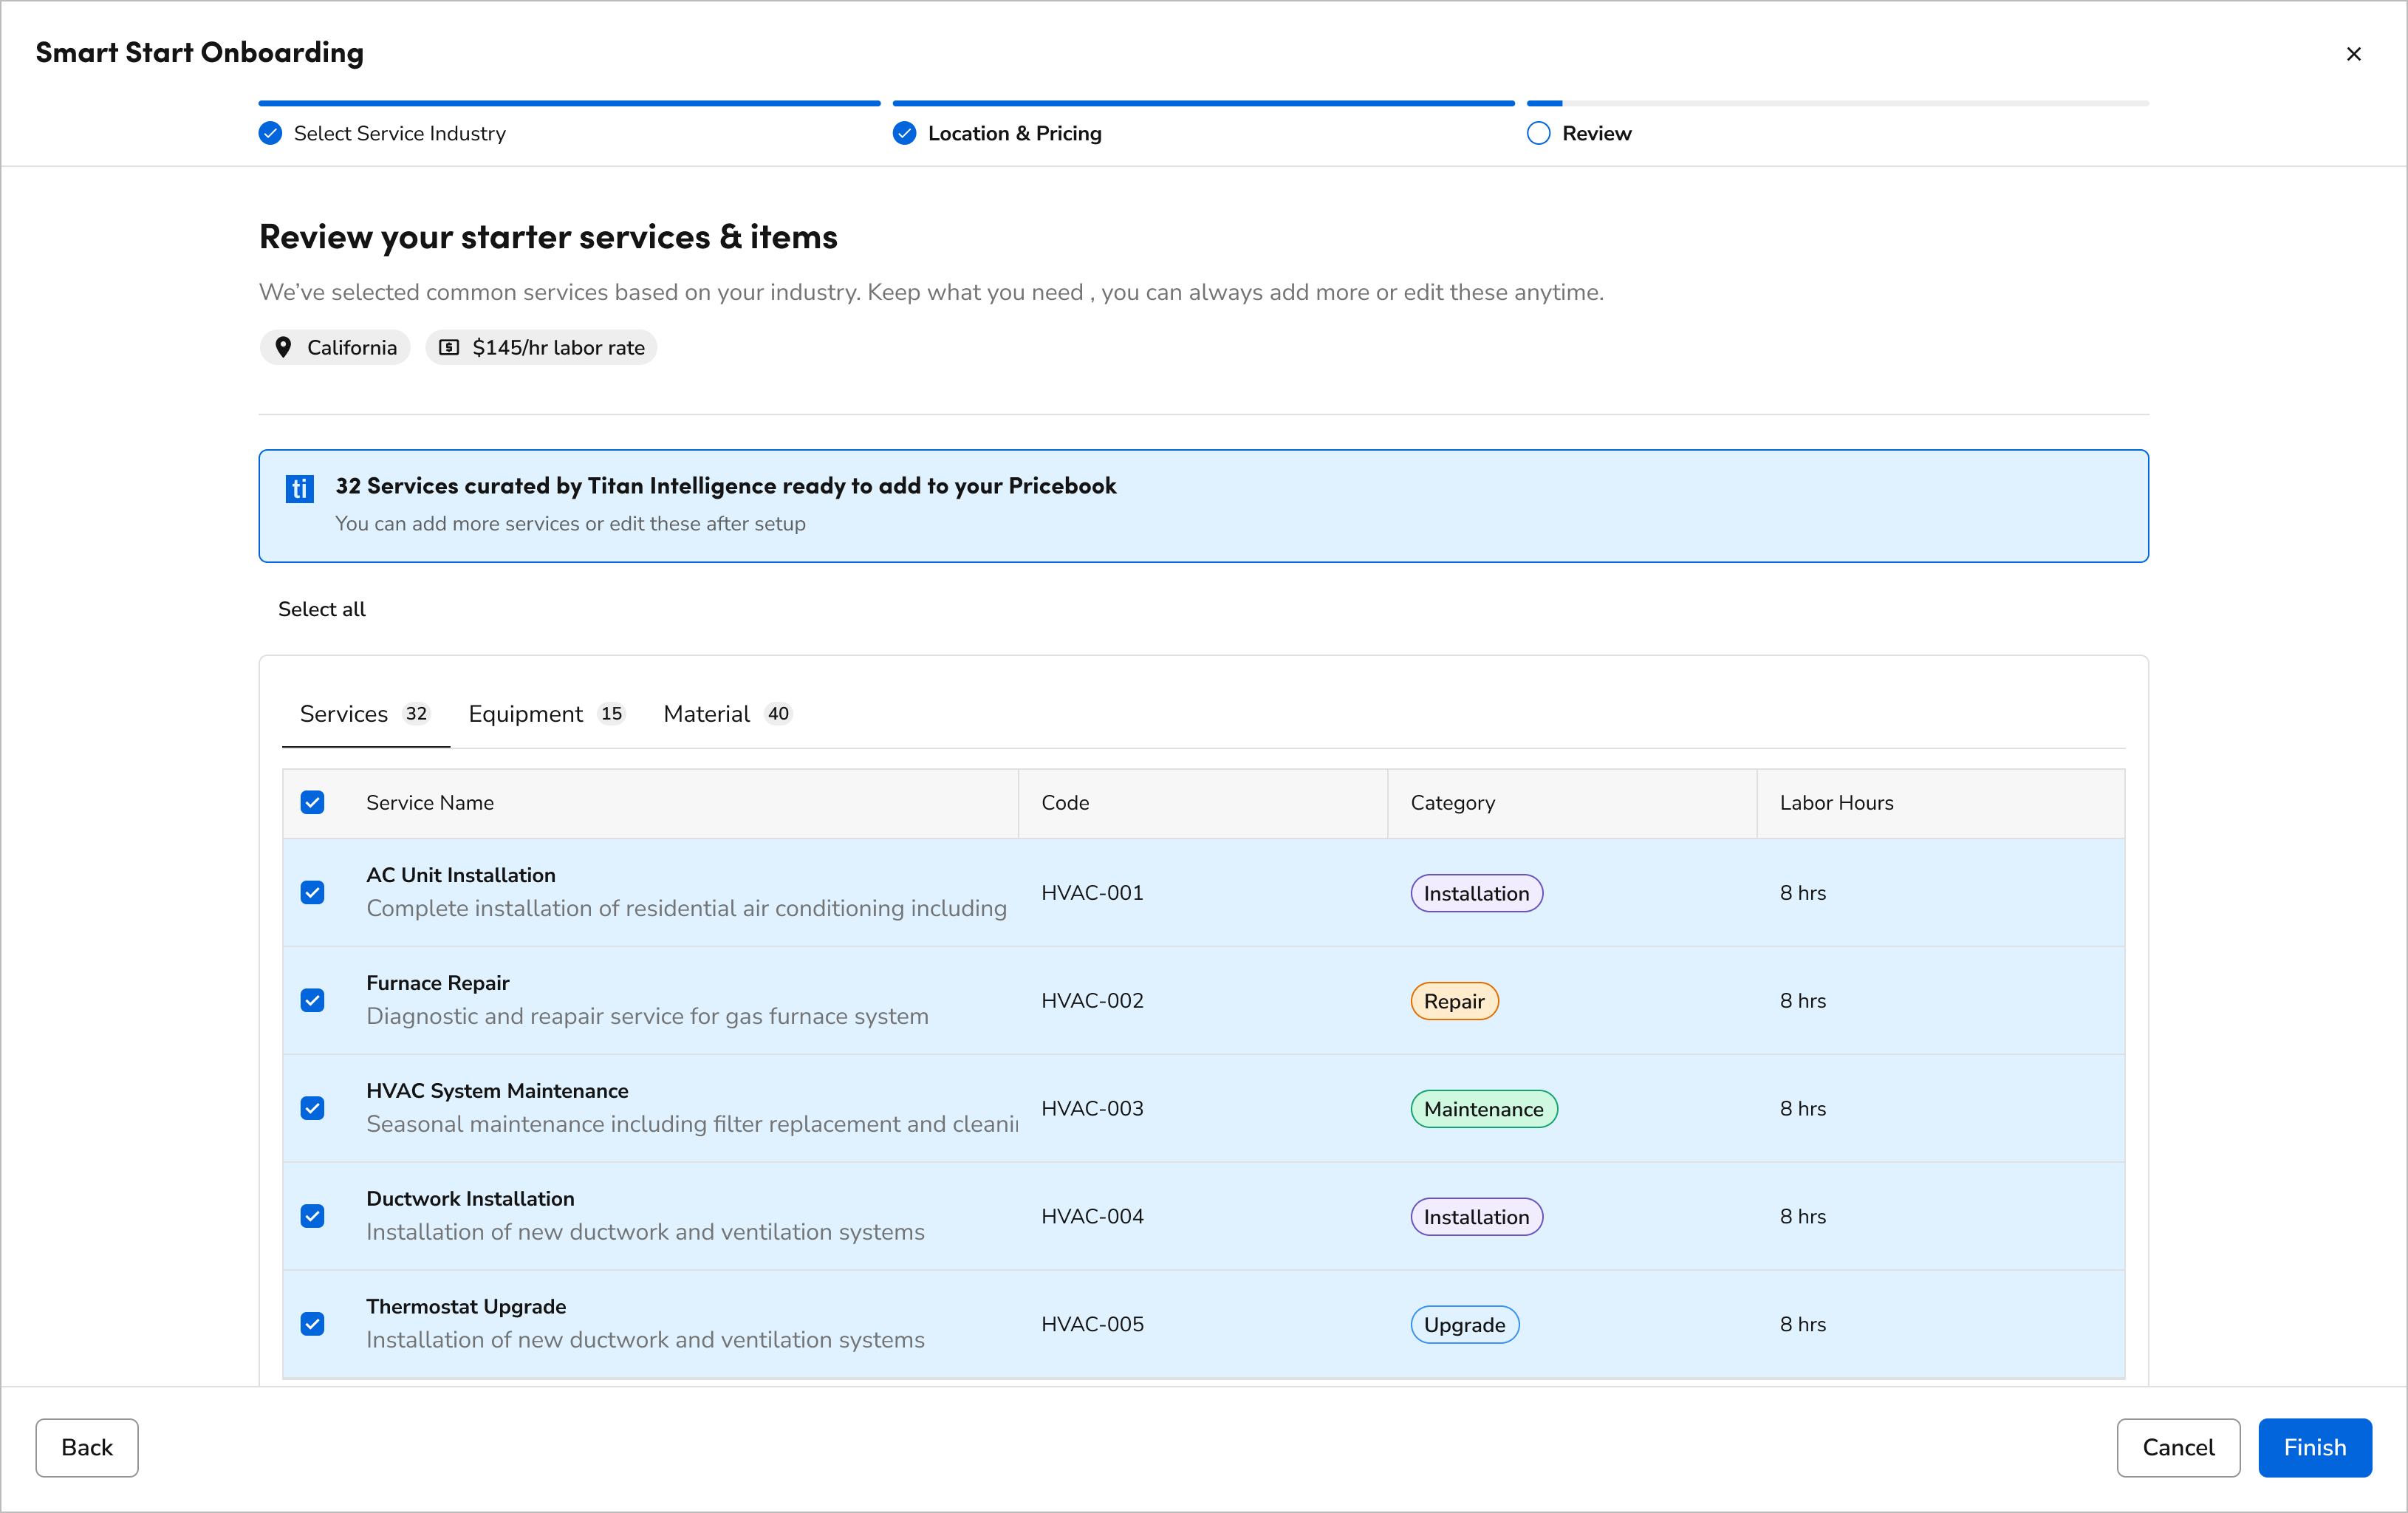Select the AC Unit Installation service name

(x=461, y=875)
